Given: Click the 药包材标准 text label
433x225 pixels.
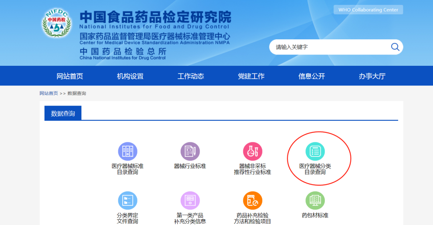Looking at the screenshot, I should 315,215.
